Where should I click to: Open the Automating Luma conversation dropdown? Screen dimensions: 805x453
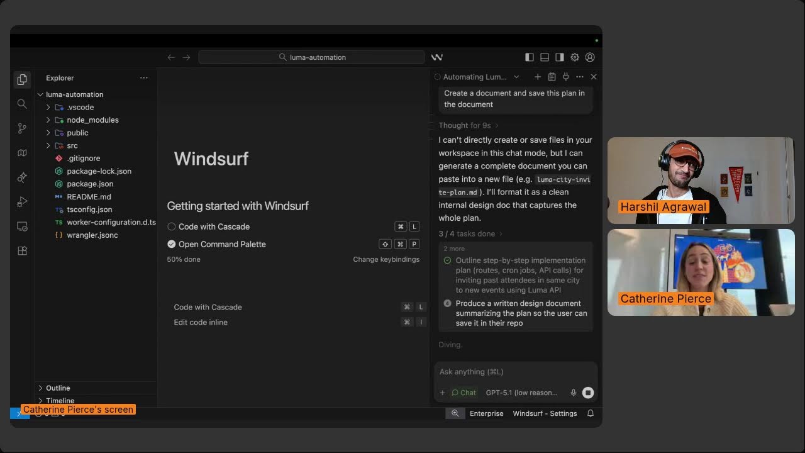(x=516, y=77)
